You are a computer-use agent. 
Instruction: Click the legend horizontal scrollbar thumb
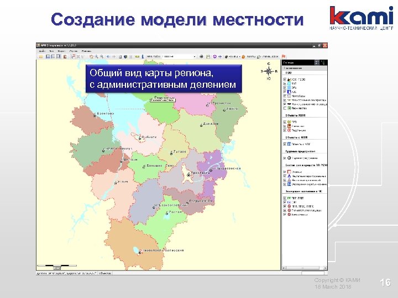(x=302, y=268)
